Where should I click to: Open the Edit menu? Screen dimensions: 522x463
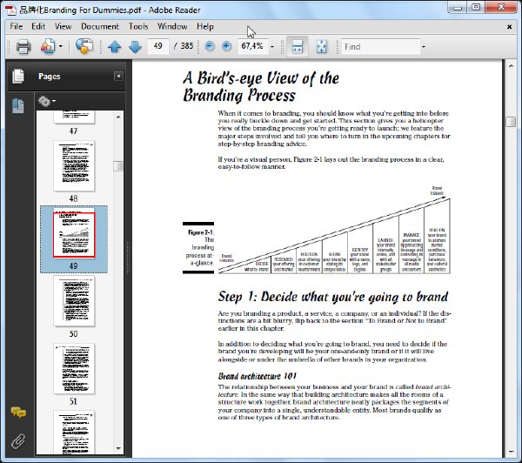(38, 26)
